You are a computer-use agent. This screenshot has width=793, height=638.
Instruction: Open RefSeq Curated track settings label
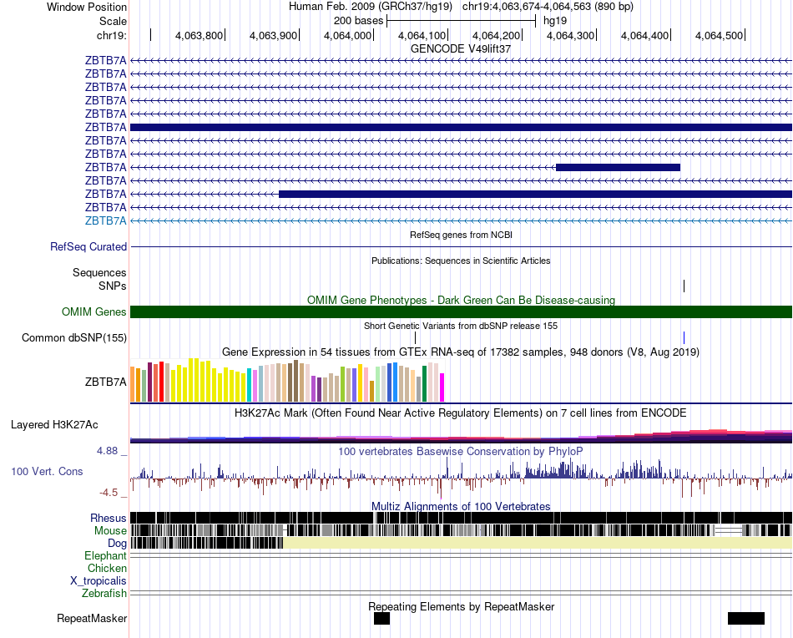tap(88, 246)
